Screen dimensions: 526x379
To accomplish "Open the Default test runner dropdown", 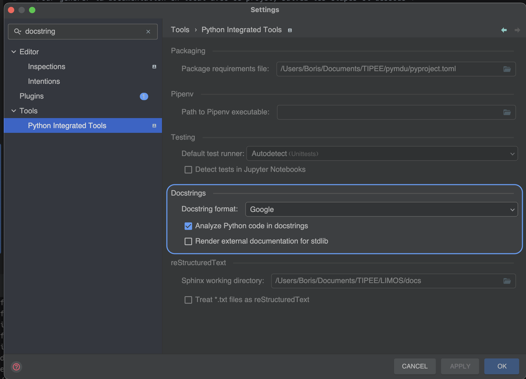I will pos(382,154).
